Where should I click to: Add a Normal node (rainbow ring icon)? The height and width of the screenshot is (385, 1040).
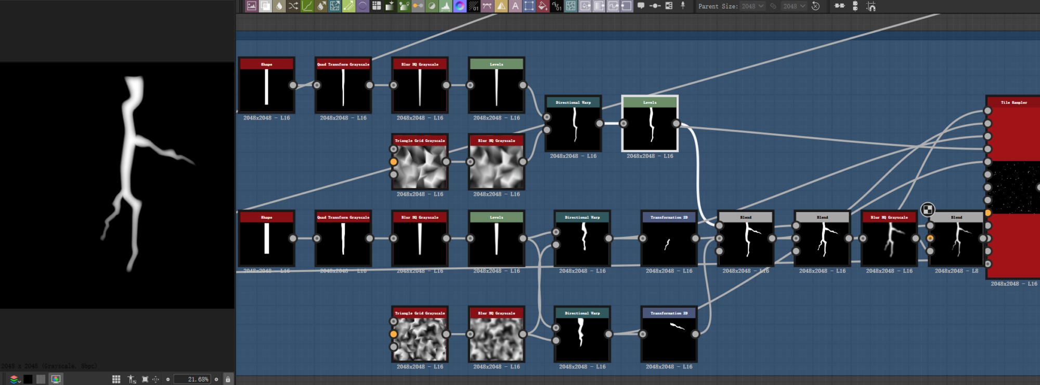tap(460, 6)
